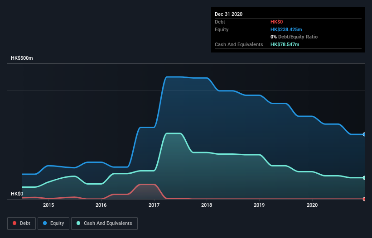Click the 2018 x-axis label
Screen dimensions: 372x238
click(x=207, y=205)
